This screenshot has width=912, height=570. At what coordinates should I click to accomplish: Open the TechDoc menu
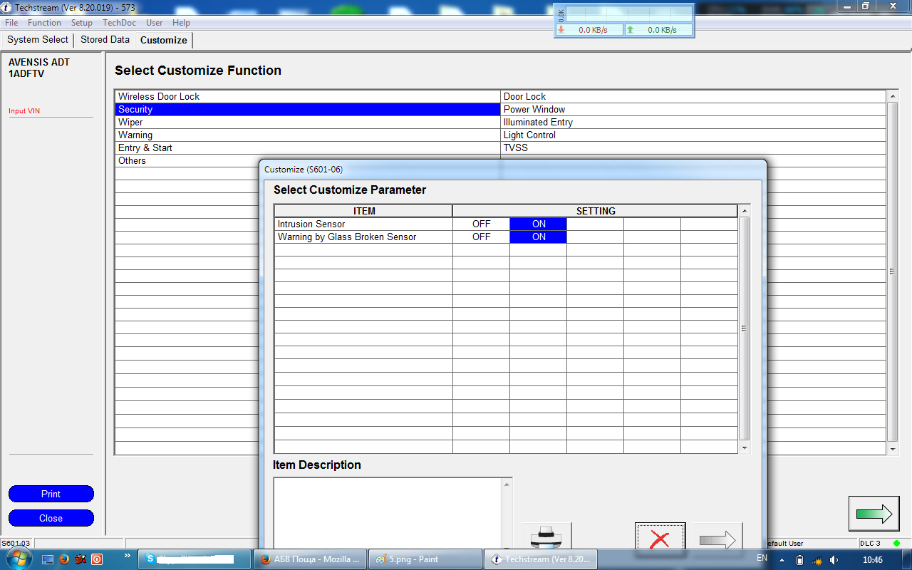(119, 23)
